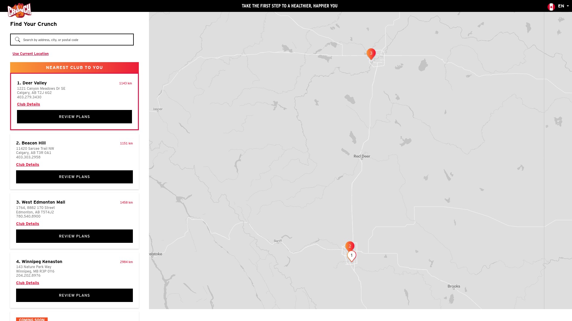Click address 143 Nature Park Way
The width and height of the screenshot is (572, 321).
click(34, 267)
